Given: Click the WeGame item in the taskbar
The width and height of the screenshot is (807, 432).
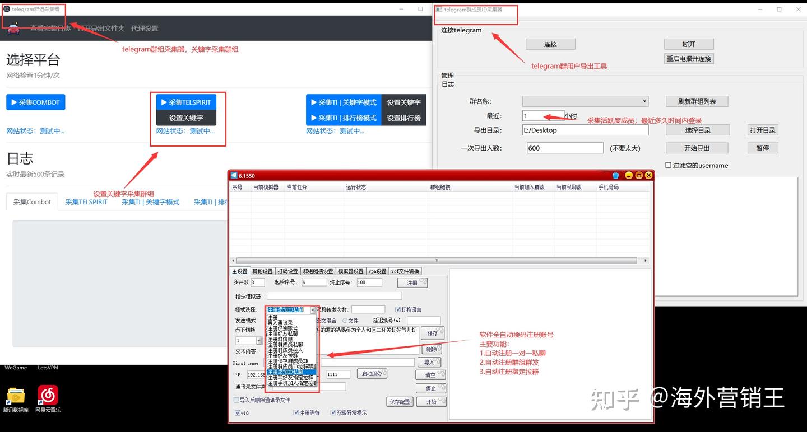Looking at the screenshot, I should [16, 368].
